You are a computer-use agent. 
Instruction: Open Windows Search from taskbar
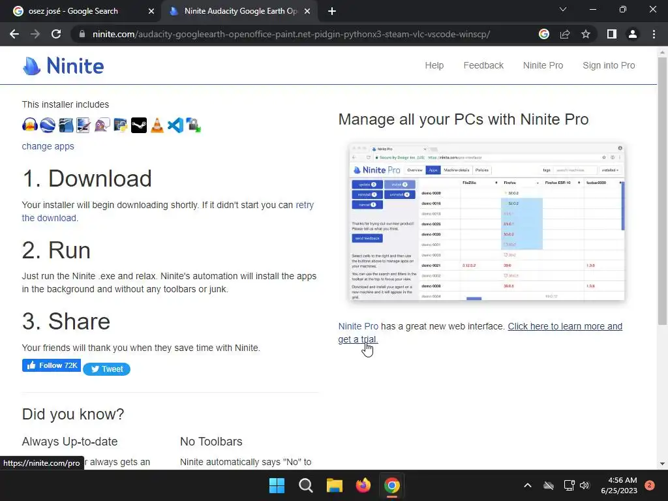pos(305,485)
